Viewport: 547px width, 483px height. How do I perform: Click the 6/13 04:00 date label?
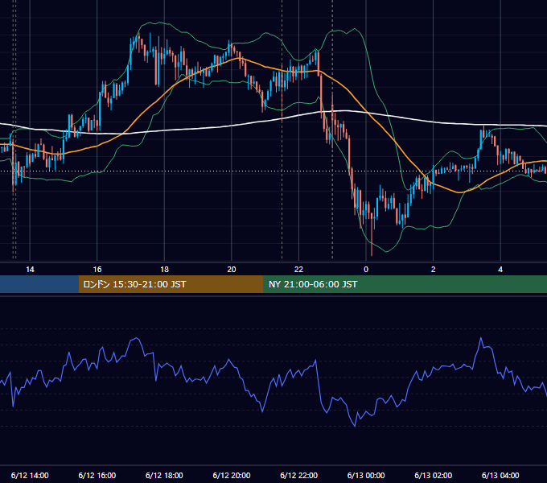pyautogui.click(x=500, y=475)
